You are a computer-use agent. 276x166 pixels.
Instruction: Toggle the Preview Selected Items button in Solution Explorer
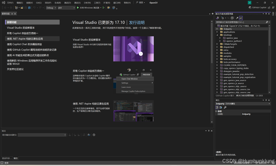tap(241, 18)
